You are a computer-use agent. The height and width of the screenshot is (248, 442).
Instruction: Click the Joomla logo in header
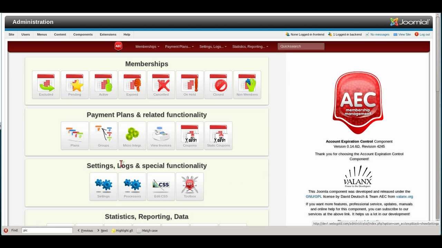point(410,22)
